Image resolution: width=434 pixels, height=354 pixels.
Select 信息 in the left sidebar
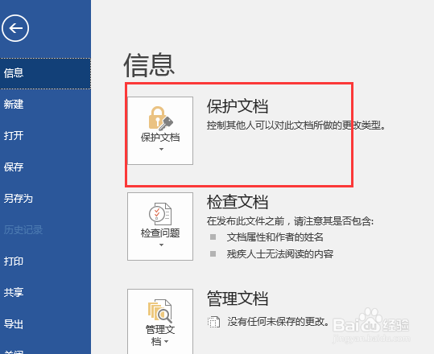(x=45, y=73)
